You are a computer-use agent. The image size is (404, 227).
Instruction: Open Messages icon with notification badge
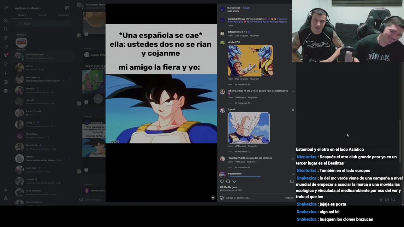coord(6,55)
